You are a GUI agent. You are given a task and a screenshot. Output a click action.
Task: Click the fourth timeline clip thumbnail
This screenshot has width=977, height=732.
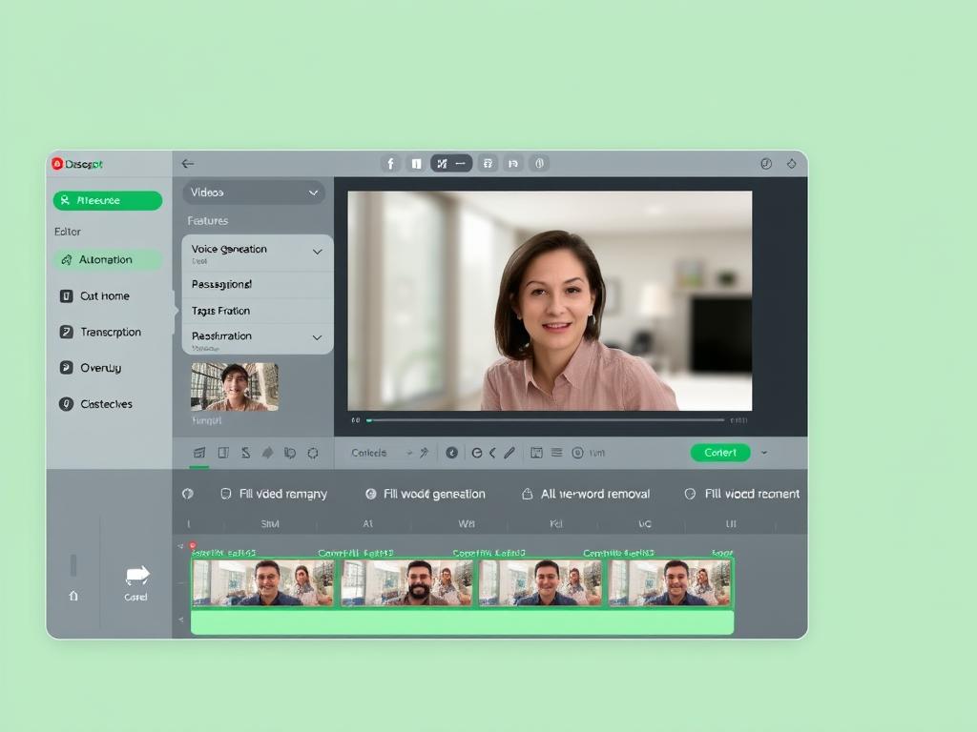(669, 583)
